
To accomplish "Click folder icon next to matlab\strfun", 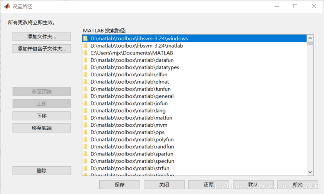I will coord(86,168).
